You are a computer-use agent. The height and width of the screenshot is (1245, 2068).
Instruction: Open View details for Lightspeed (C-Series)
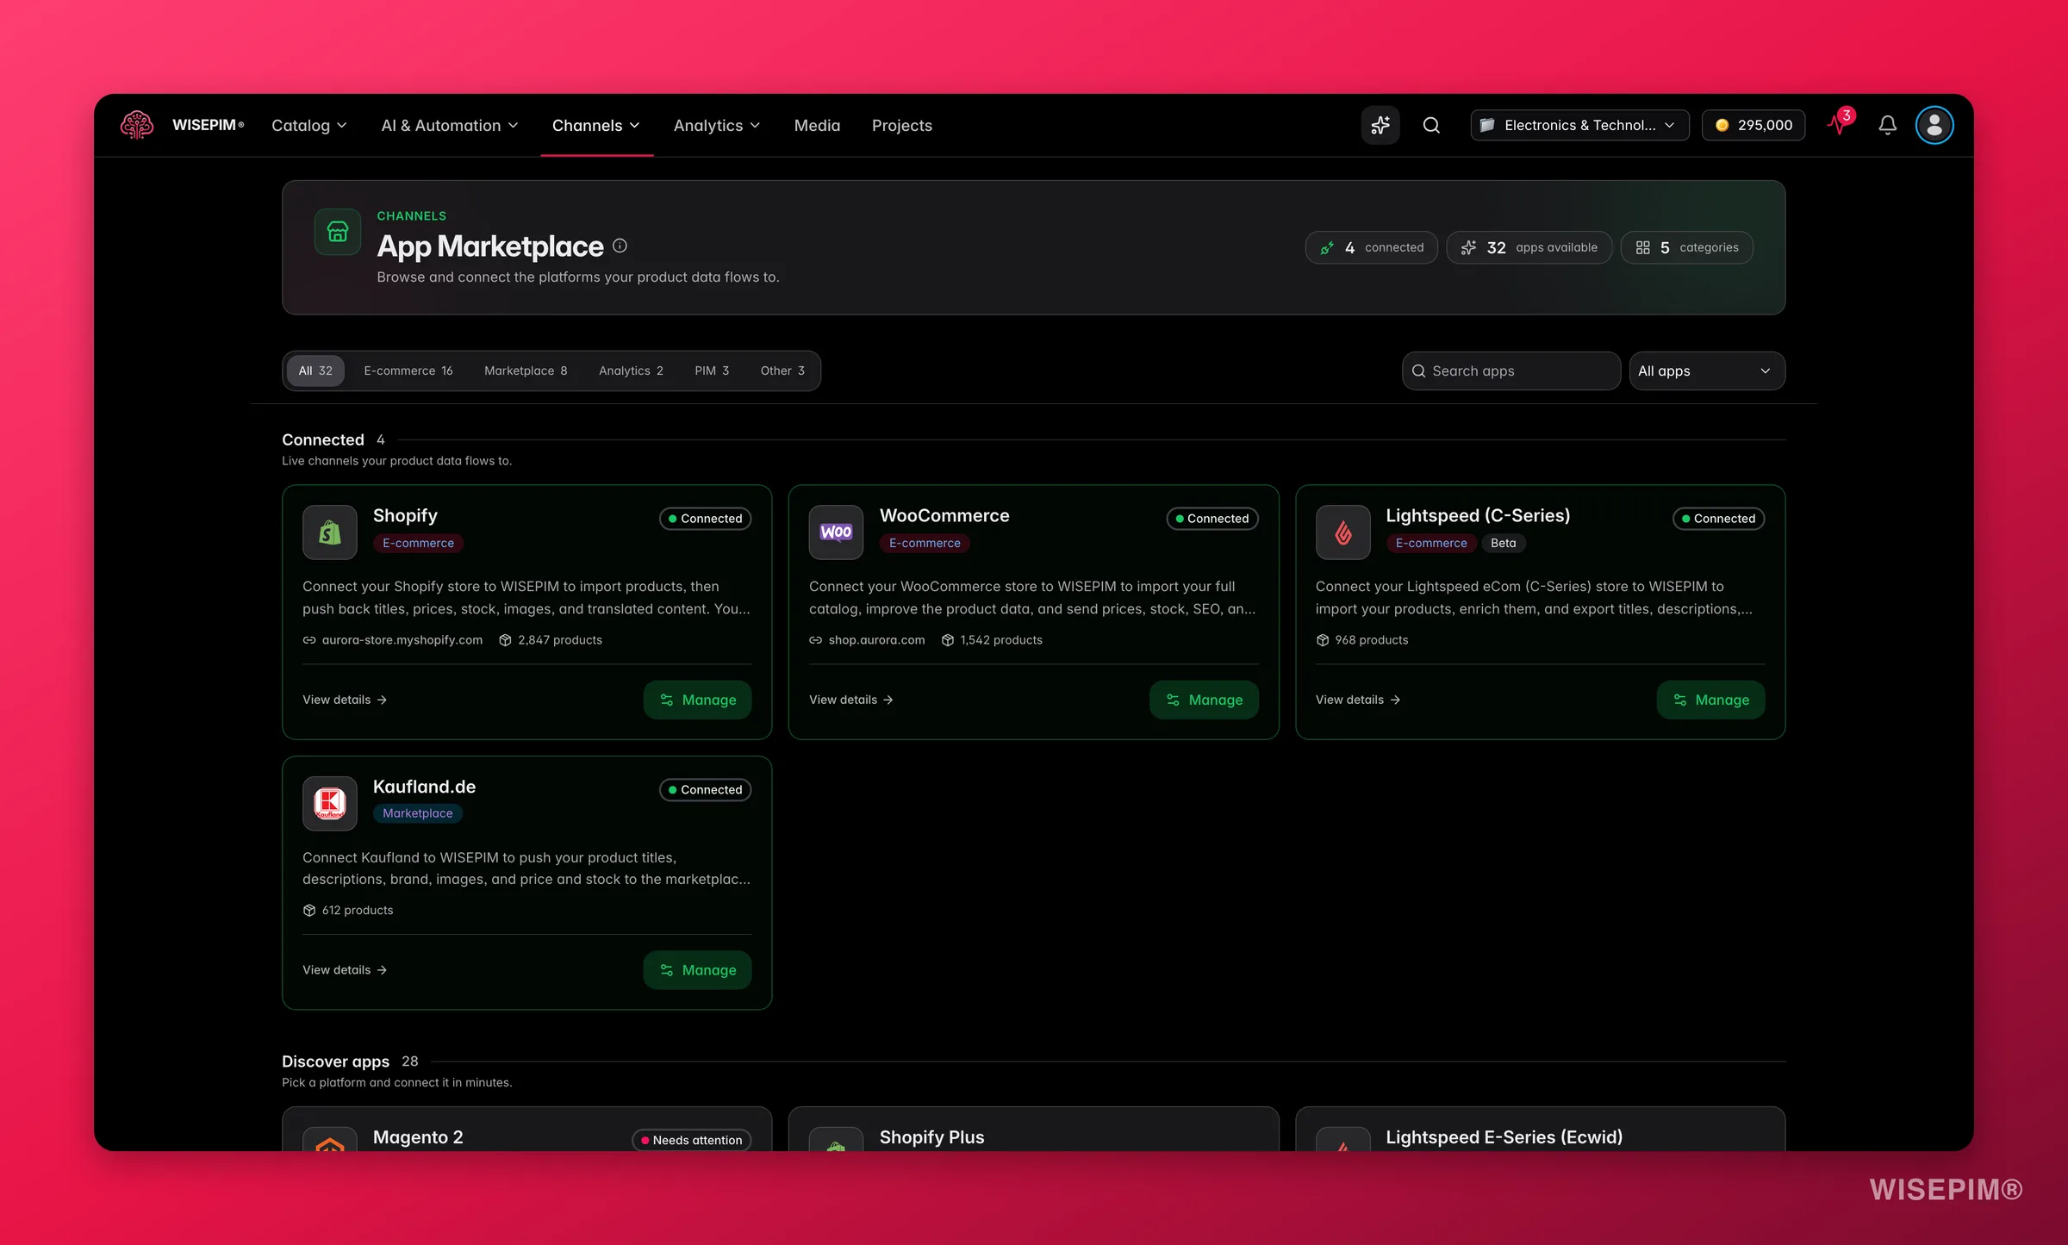click(x=1358, y=700)
